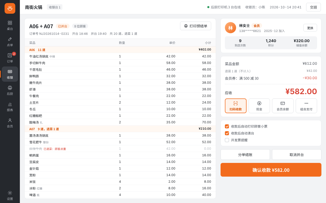326x203 pixels.
Task: Choose 组合支付 combined payment option
Action: (306, 106)
